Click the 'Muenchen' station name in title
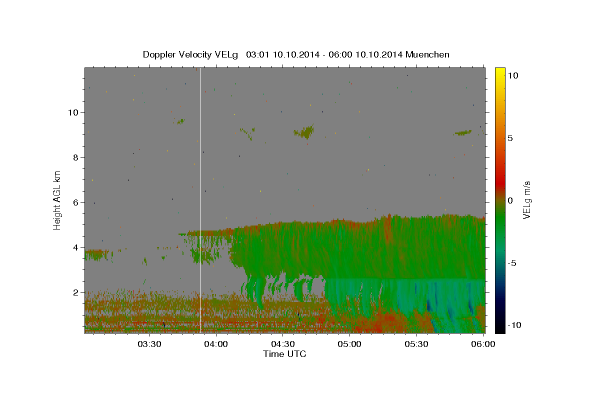Image resolution: width=600 pixels, height=400 pixels. (427, 54)
